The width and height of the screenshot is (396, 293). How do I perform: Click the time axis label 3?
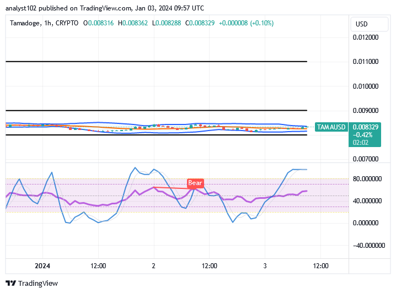click(265, 266)
